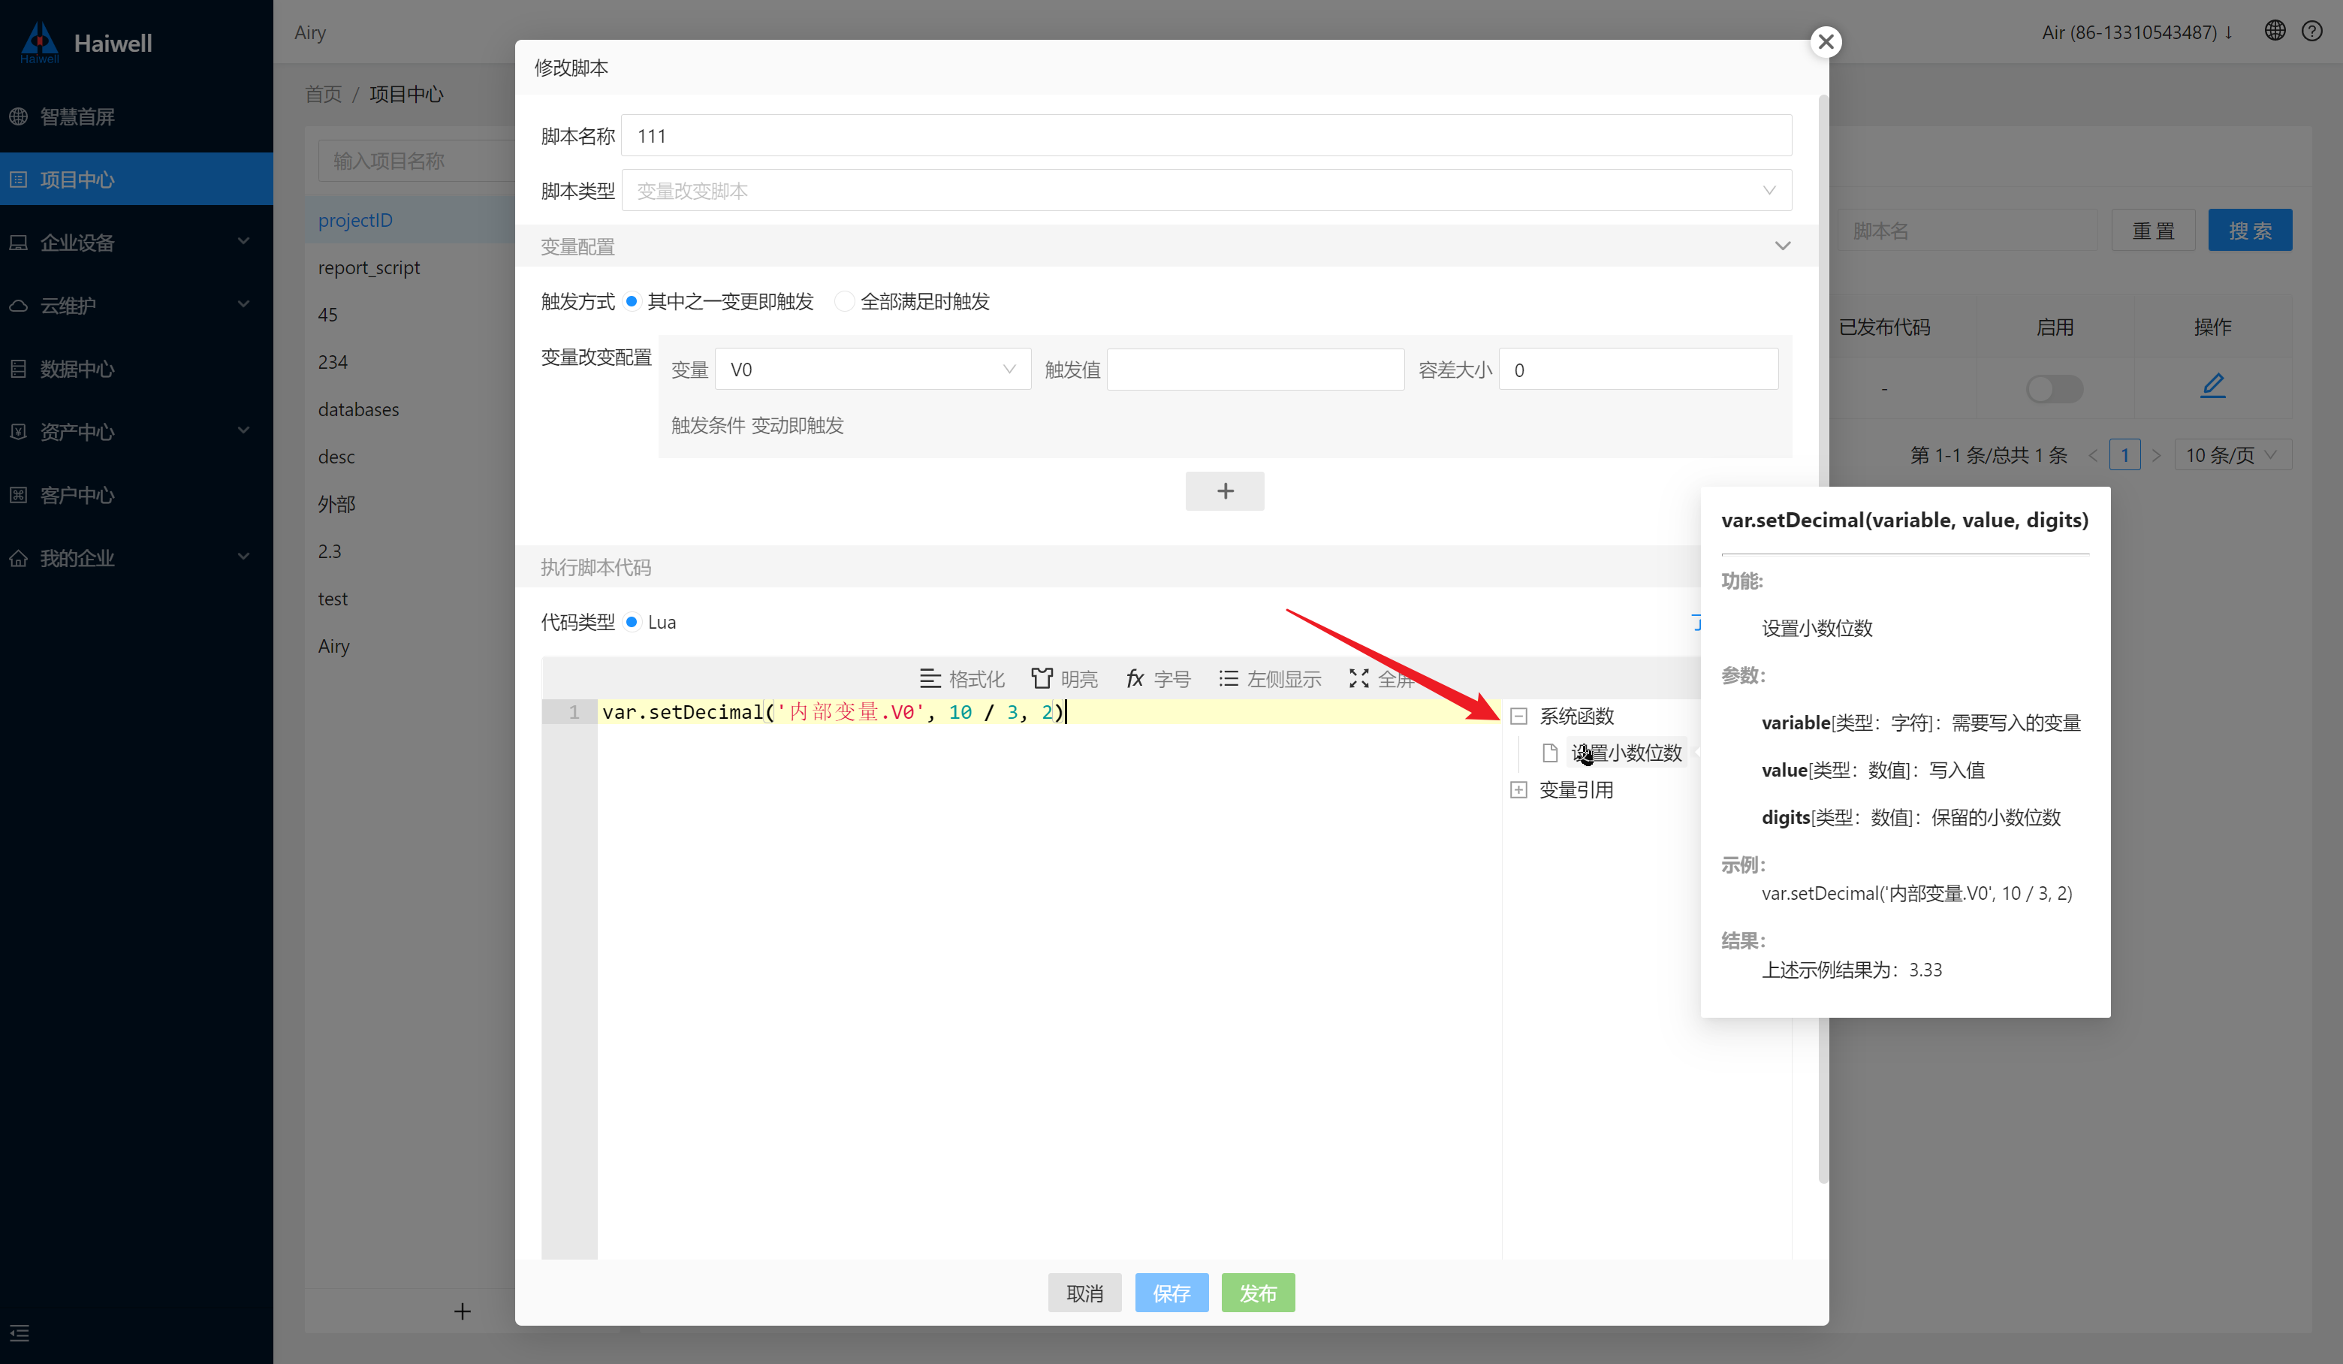Open the 脚本类型 dropdown

pyautogui.click(x=1206, y=191)
